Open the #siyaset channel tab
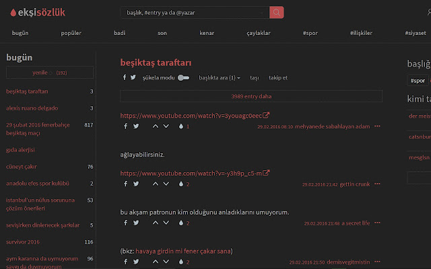 click(x=416, y=33)
